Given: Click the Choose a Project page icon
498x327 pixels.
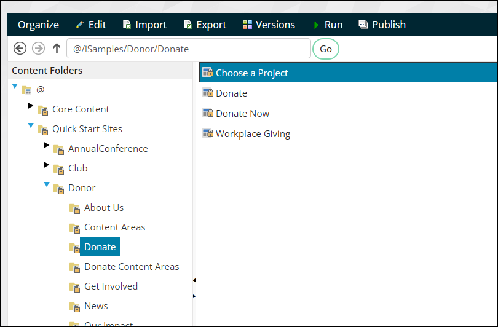Looking at the screenshot, I should coord(208,73).
